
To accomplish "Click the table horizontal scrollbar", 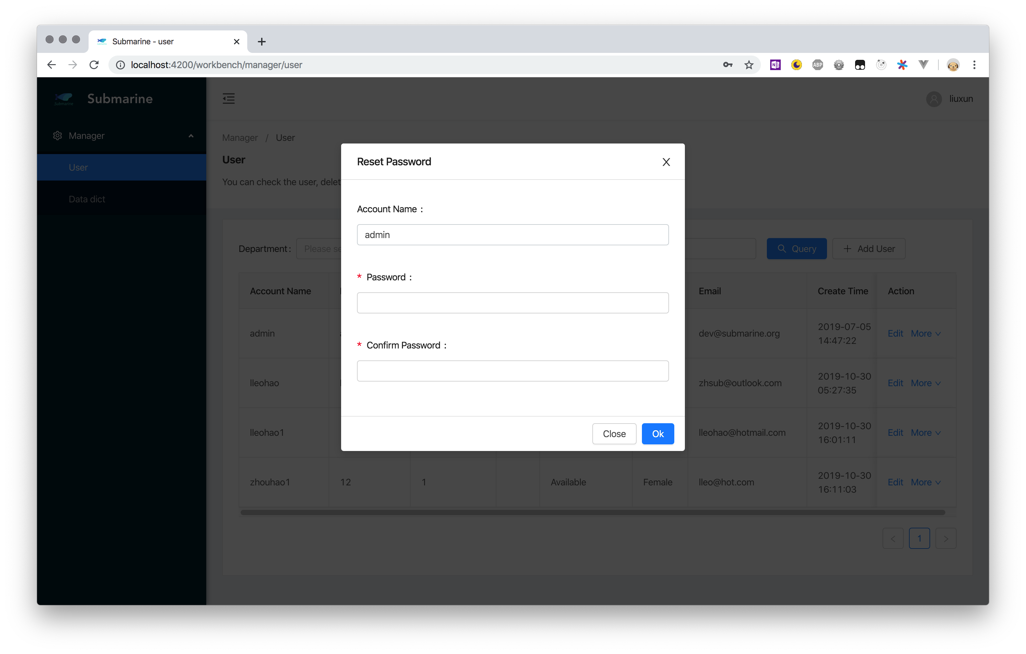I will coord(592,512).
